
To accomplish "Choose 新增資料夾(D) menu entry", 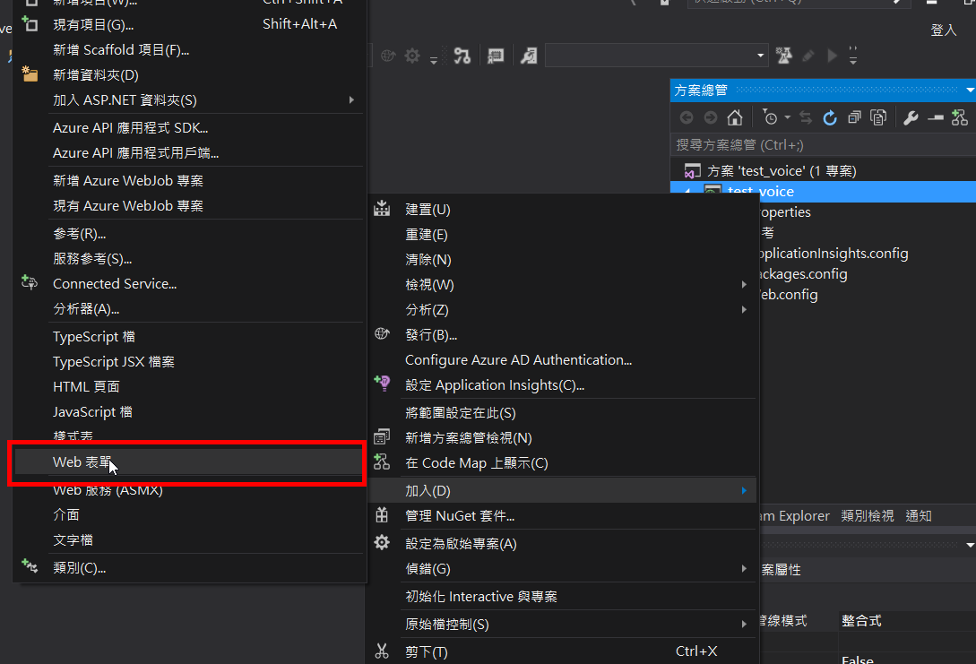I will coord(186,74).
